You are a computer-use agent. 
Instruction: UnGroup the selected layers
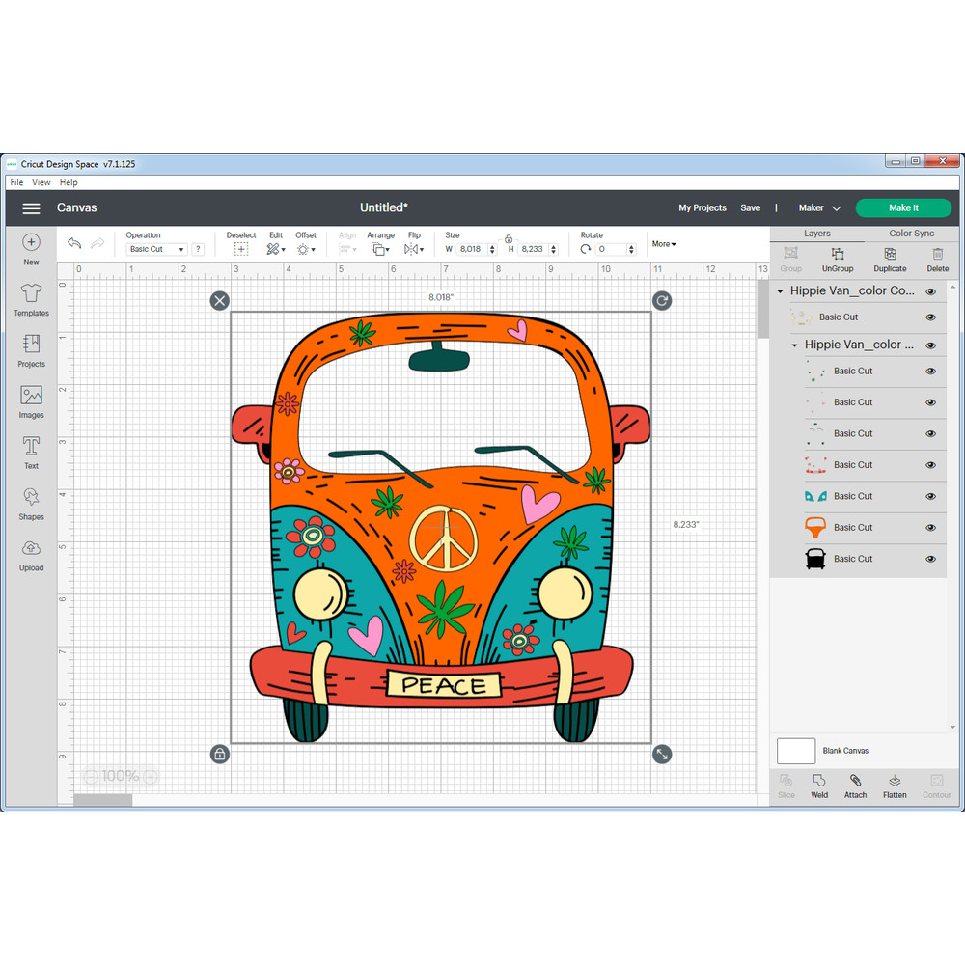pyautogui.click(x=837, y=260)
